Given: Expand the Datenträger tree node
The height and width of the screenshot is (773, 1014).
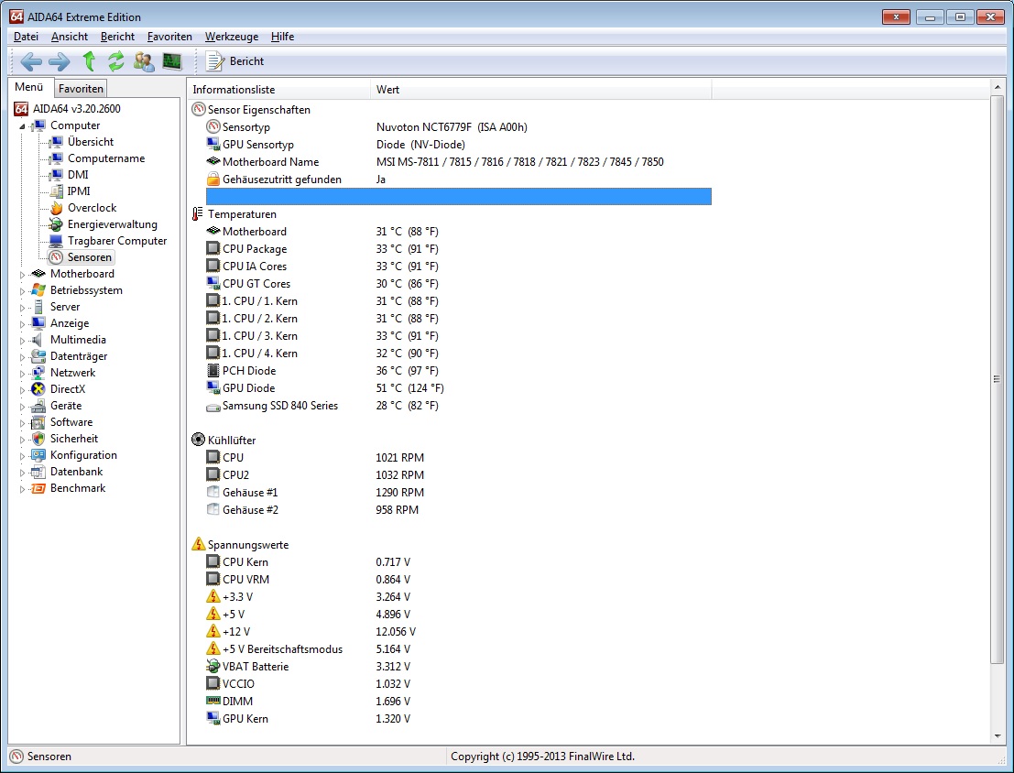Looking at the screenshot, I should coord(22,357).
